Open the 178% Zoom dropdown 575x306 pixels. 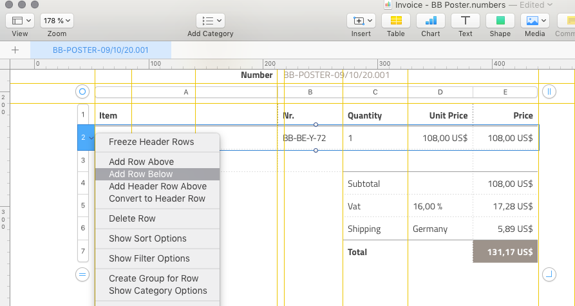pyautogui.click(x=57, y=21)
